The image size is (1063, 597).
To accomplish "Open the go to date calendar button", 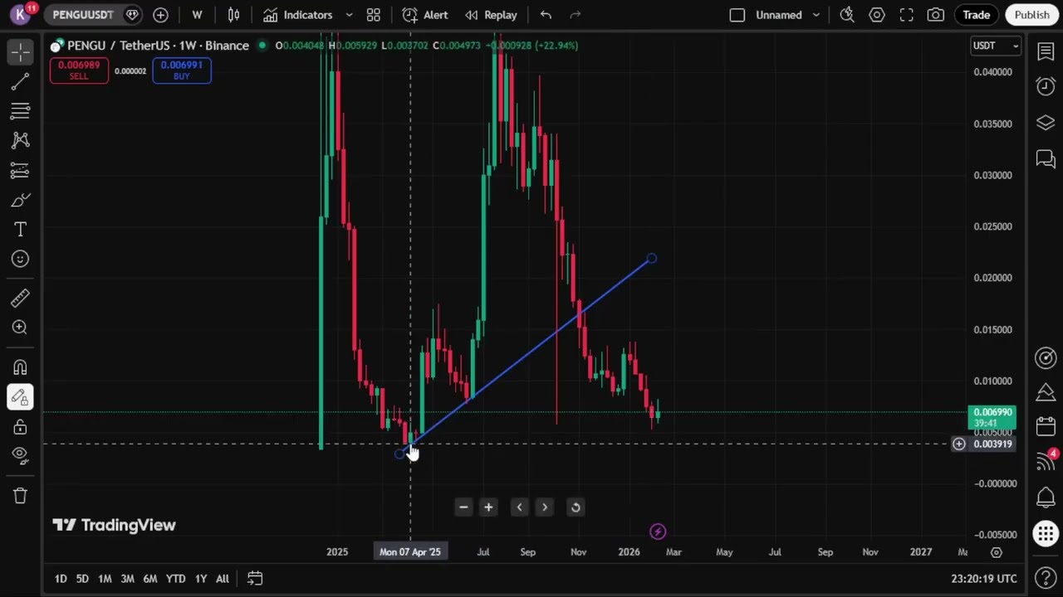I will pyautogui.click(x=255, y=579).
